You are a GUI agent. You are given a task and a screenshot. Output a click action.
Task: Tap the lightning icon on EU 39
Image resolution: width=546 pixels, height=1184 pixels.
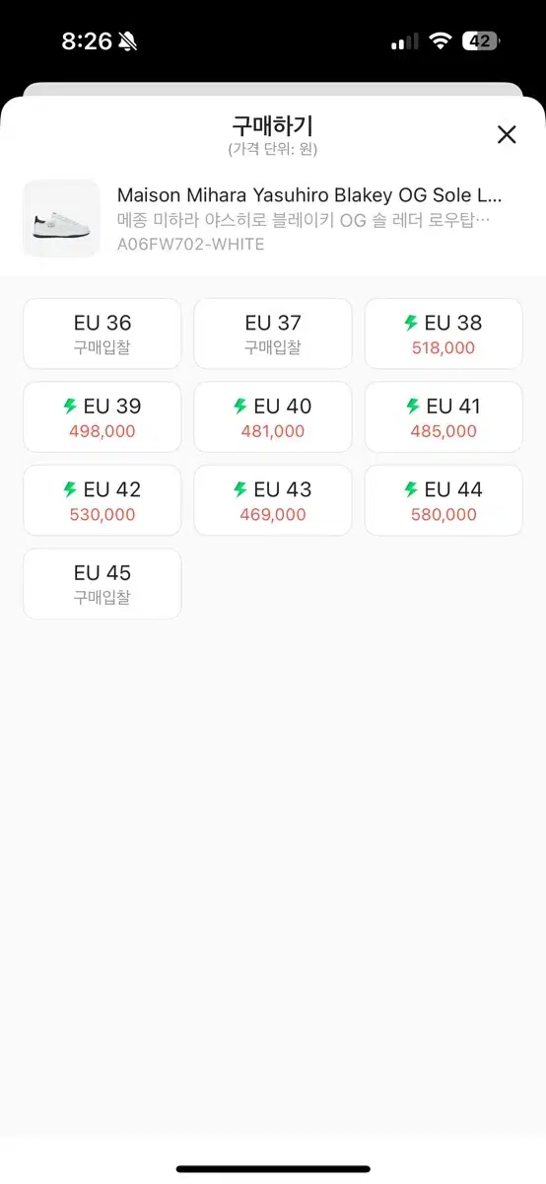click(70, 406)
